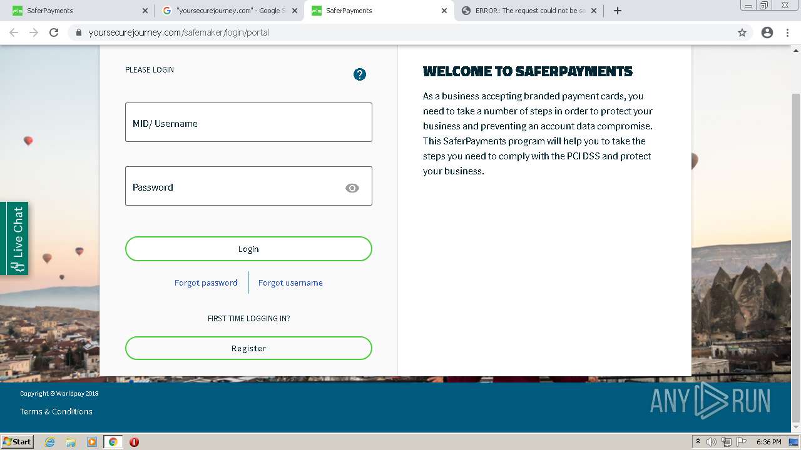
Task: Open the Forgot username link
Action: tap(290, 282)
